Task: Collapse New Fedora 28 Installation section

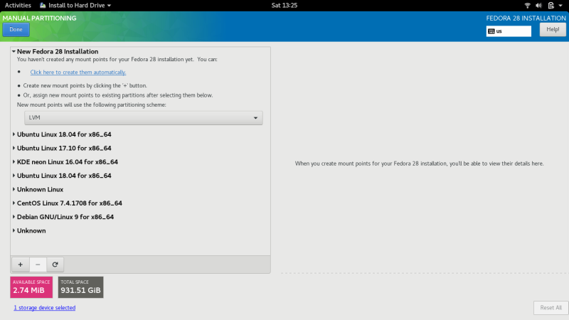Action: tap(14, 51)
